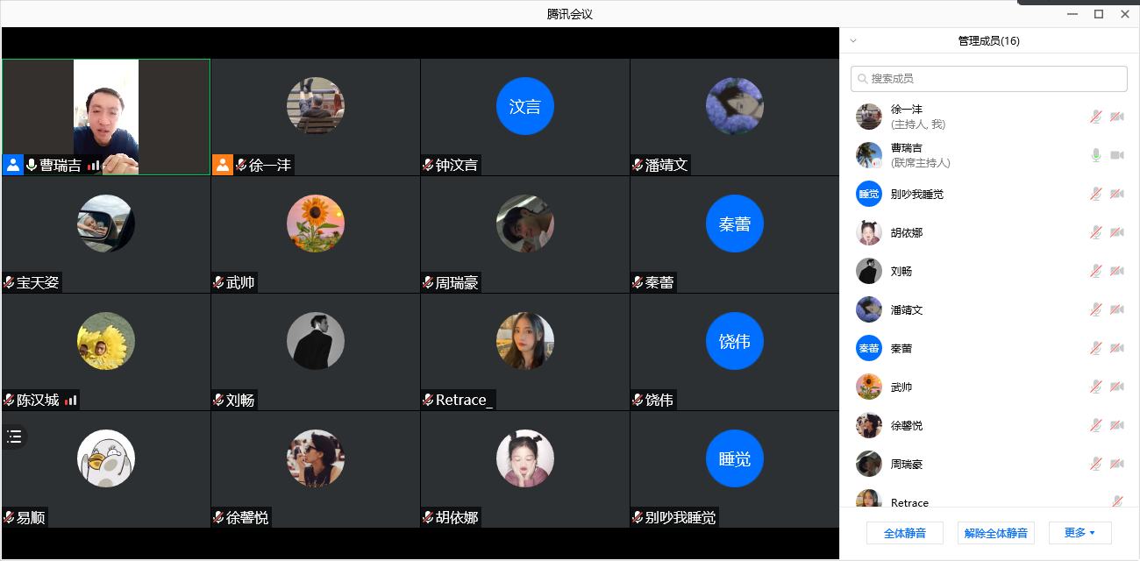The width and height of the screenshot is (1140, 561).
Task: Click the orange person badge on 徐一沣's tile
Action: pos(223,165)
